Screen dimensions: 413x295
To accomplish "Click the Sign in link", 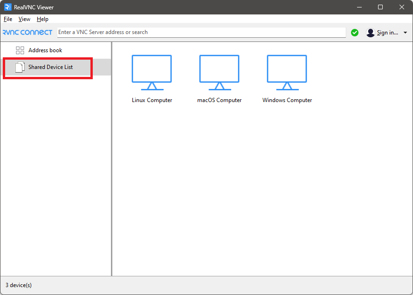I will [x=387, y=33].
